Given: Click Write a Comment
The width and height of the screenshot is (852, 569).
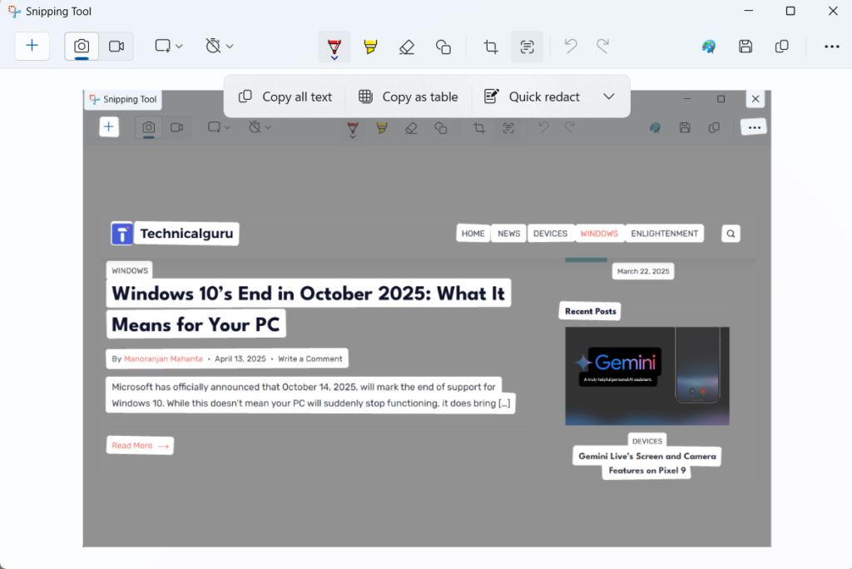Looking at the screenshot, I should click(x=310, y=359).
